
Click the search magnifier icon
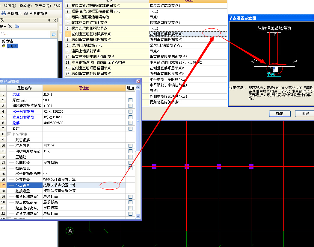pyautogui.click(x=53, y=34)
